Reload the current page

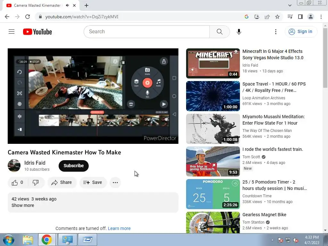[x=28, y=17]
